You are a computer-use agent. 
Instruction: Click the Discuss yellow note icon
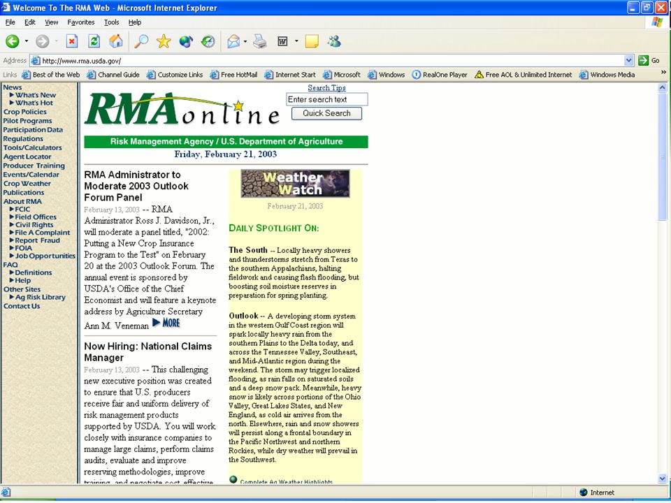pyautogui.click(x=312, y=41)
